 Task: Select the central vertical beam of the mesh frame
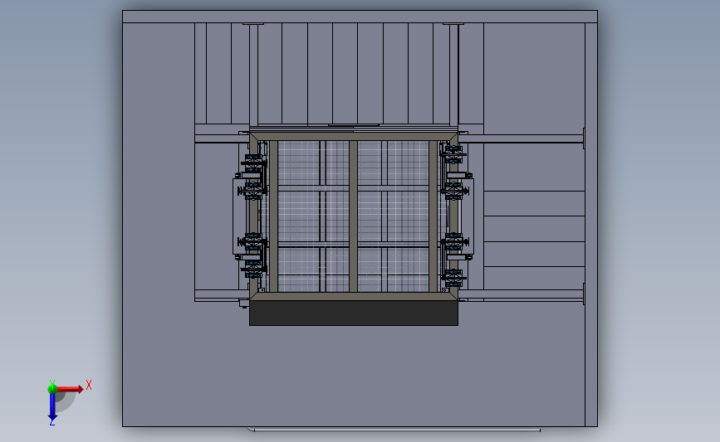pyautogui.click(x=353, y=216)
